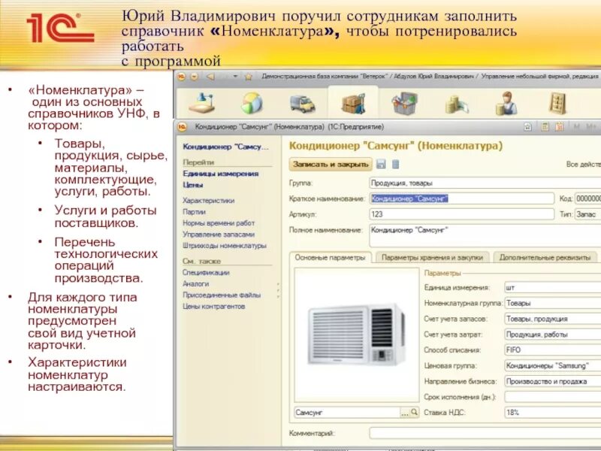Open Управление запасами link
The image size is (601, 451).
coord(219,235)
